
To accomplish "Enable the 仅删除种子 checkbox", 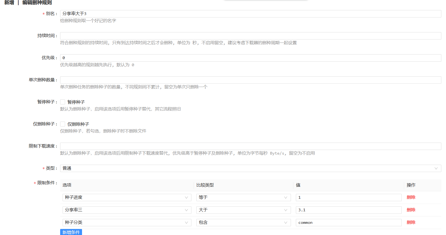I will tap(63, 124).
